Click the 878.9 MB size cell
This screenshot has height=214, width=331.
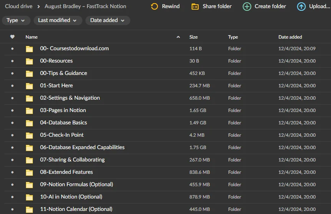pos(200,197)
